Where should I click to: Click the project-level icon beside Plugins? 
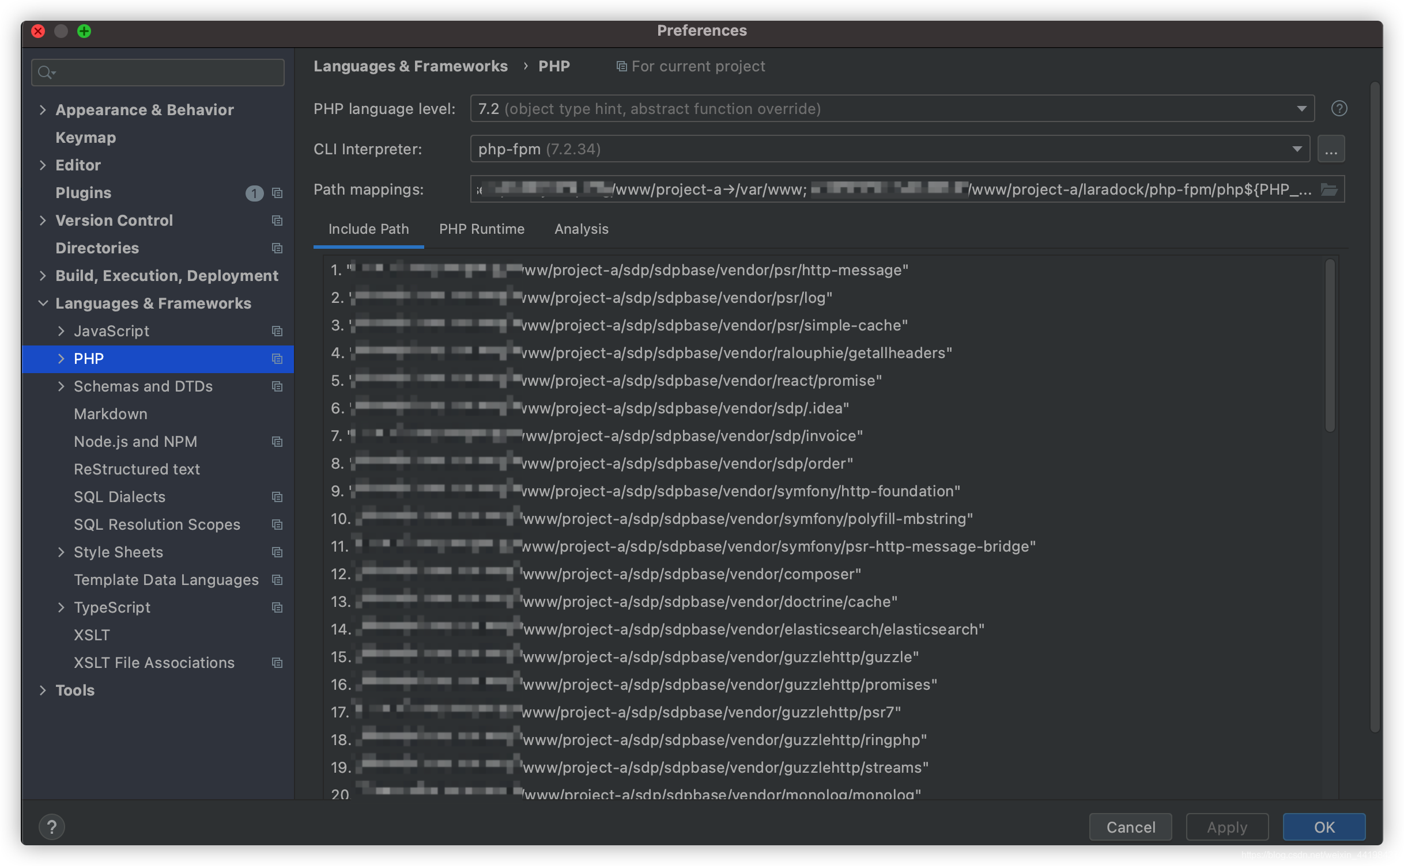pos(277,193)
